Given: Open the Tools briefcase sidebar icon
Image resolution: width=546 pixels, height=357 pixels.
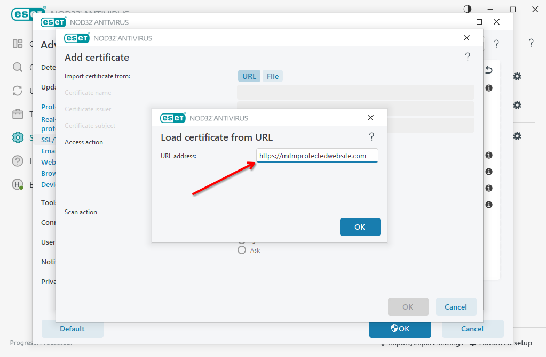Looking at the screenshot, I should point(18,114).
